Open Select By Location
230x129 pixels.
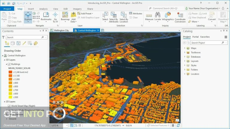click(x=124, y=17)
